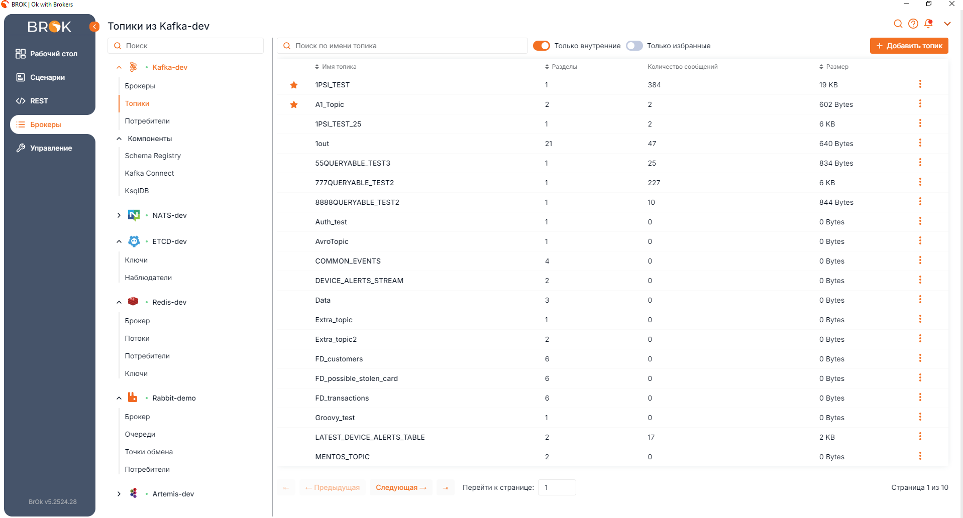The width and height of the screenshot is (963, 518).
Task: Disable the 'Только внутренние' toggle
Action: (x=541, y=46)
